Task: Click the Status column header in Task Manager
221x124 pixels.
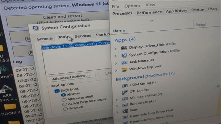Action: pyautogui.click(x=201, y=24)
